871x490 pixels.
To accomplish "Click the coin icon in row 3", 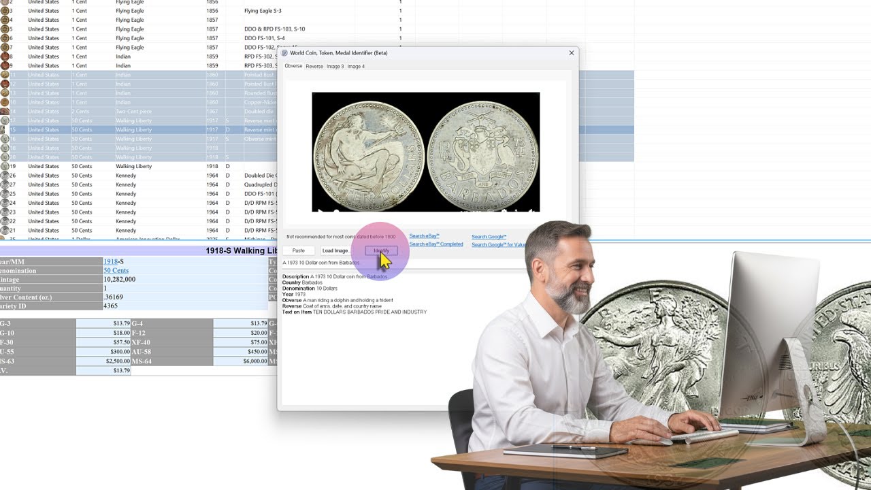I will 5,11.
